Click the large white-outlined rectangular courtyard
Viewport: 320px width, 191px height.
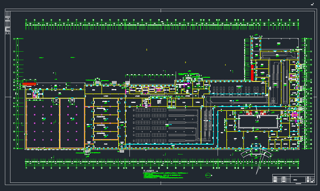point(259,121)
